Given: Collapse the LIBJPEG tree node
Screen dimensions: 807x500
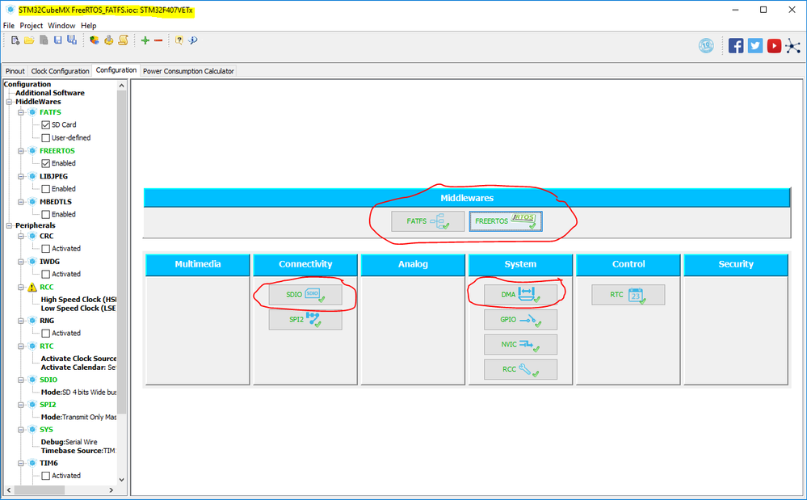Looking at the screenshot, I should coord(21,176).
